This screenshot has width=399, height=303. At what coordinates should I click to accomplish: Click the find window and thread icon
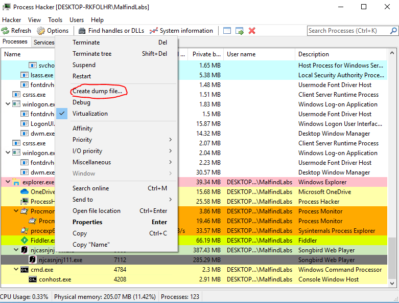pyautogui.click(x=240, y=31)
